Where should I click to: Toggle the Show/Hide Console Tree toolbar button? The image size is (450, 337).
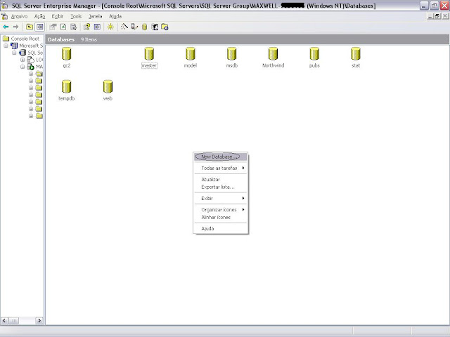coord(40,27)
